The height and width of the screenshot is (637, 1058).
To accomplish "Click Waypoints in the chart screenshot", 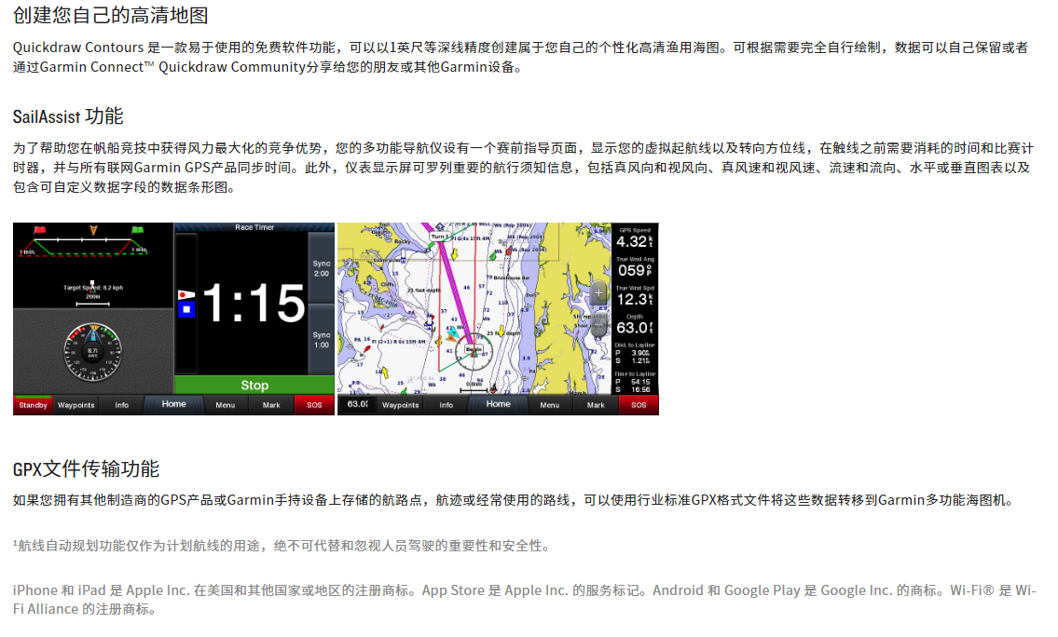I will coord(401,405).
